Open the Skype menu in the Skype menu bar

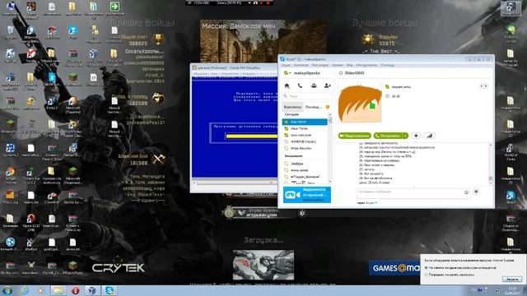[x=286, y=65]
